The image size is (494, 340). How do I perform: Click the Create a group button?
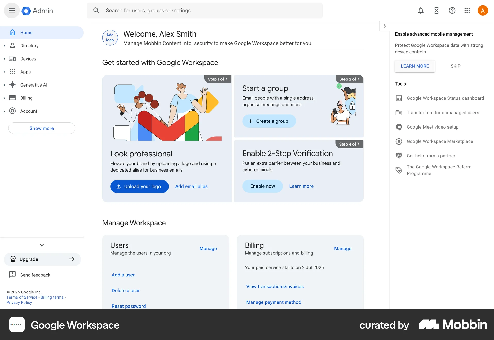(x=269, y=121)
